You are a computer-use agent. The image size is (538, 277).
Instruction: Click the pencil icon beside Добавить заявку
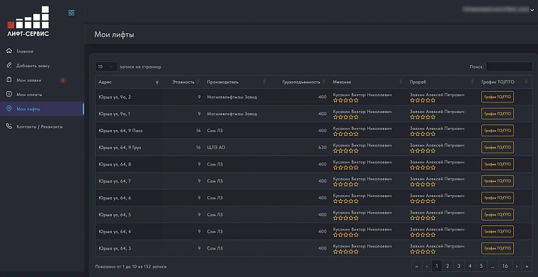pyautogui.click(x=9, y=66)
